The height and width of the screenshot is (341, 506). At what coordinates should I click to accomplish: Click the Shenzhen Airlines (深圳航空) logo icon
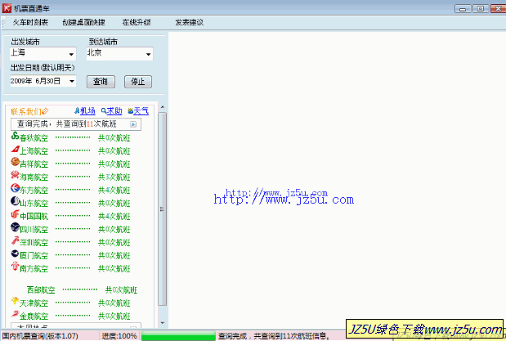pos(15,240)
